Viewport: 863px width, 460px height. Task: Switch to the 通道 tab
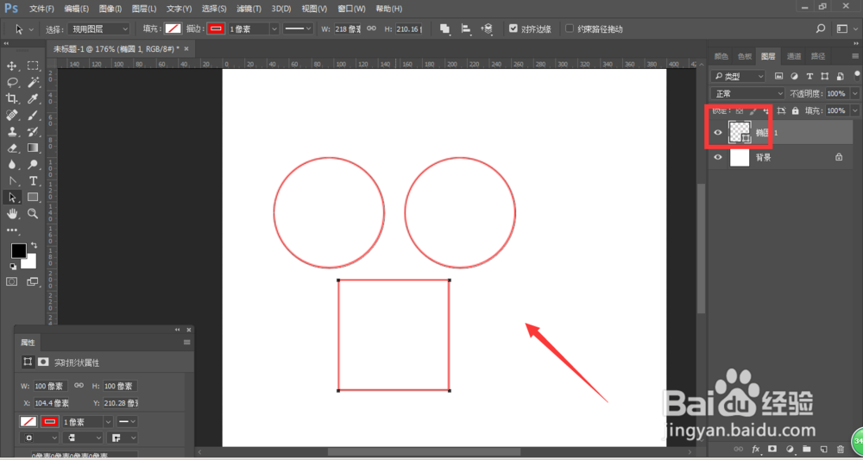(794, 56)
